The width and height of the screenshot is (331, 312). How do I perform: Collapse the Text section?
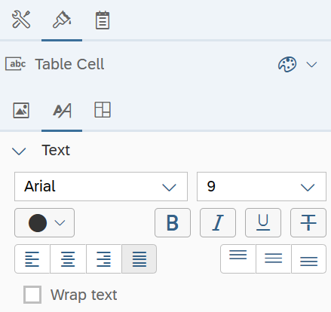tap(19, 151)
